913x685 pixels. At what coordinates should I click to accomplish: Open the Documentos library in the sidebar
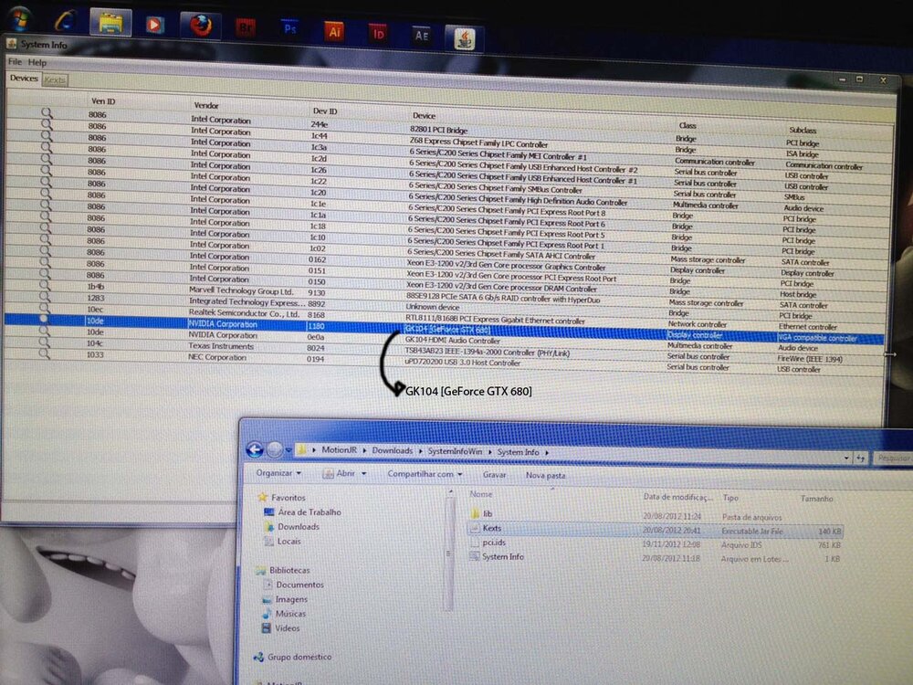click(x=299, y=585)
